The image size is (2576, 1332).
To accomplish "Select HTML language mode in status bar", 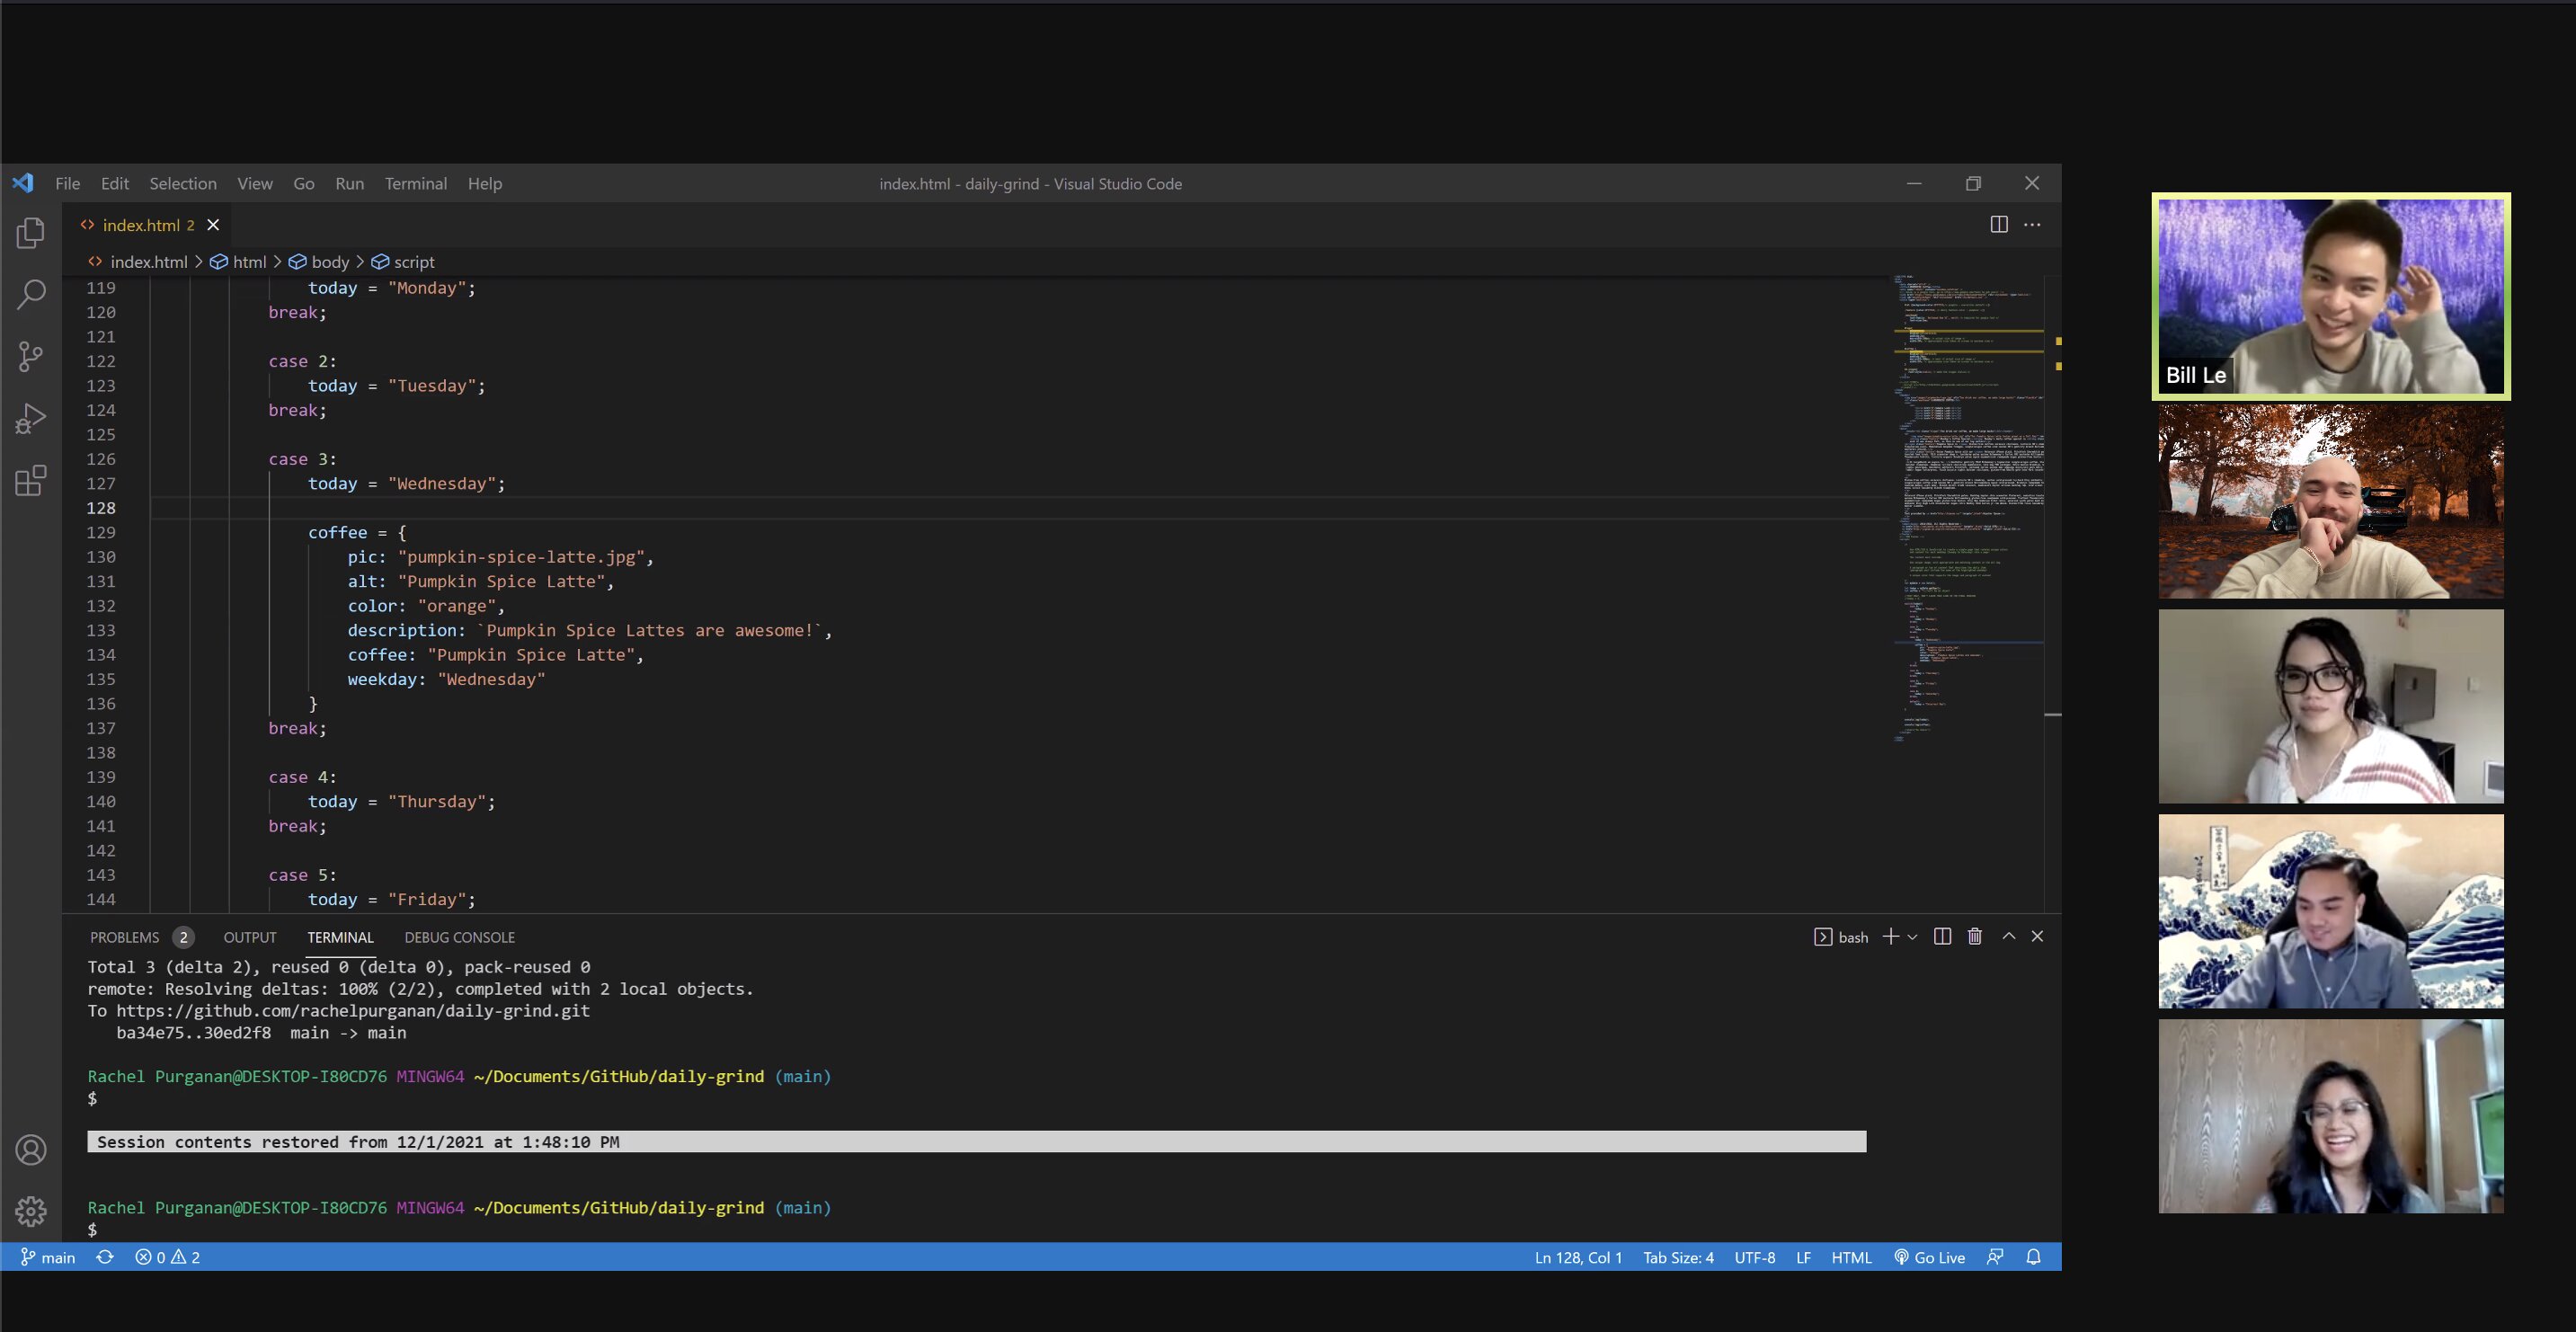I will coord(1850,1257).
